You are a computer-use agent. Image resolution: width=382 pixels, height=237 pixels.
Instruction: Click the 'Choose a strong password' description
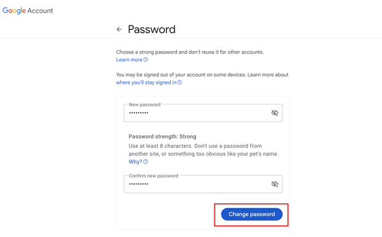190,52
